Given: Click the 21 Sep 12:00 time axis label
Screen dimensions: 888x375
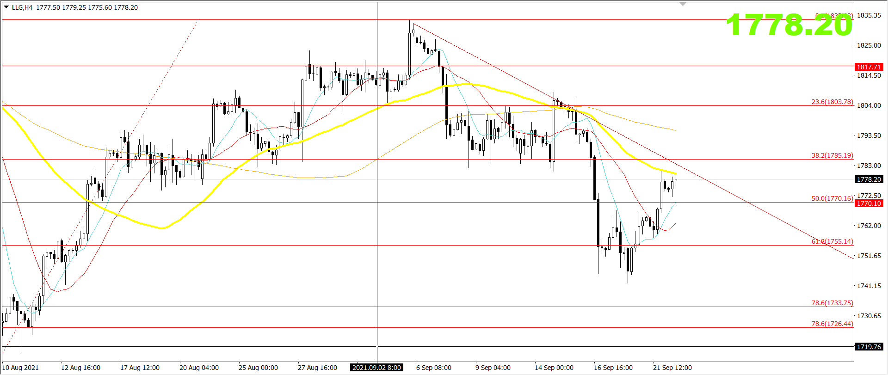Looking at the screenshot, I should [672, 368].
